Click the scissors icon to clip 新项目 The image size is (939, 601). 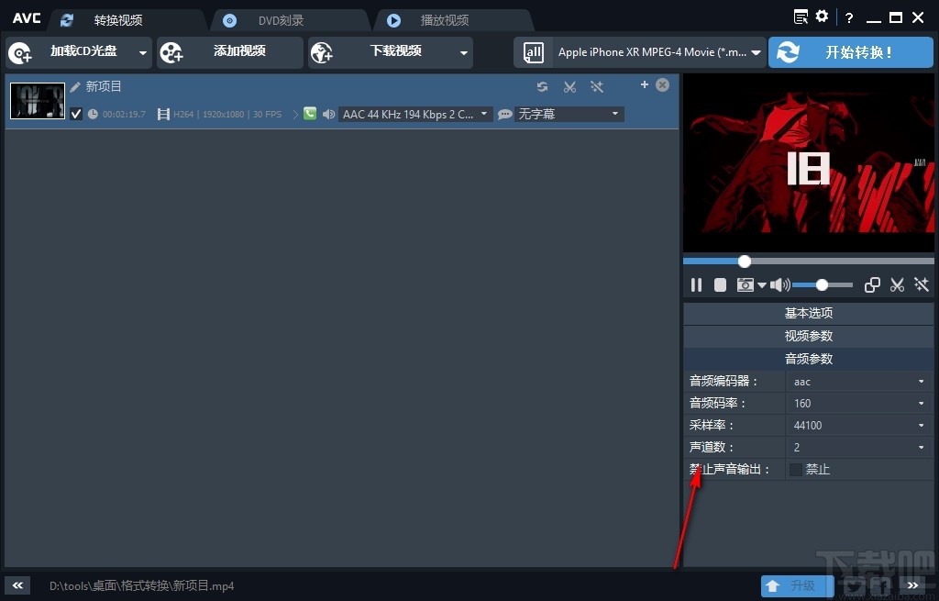(x=569, y=86)
